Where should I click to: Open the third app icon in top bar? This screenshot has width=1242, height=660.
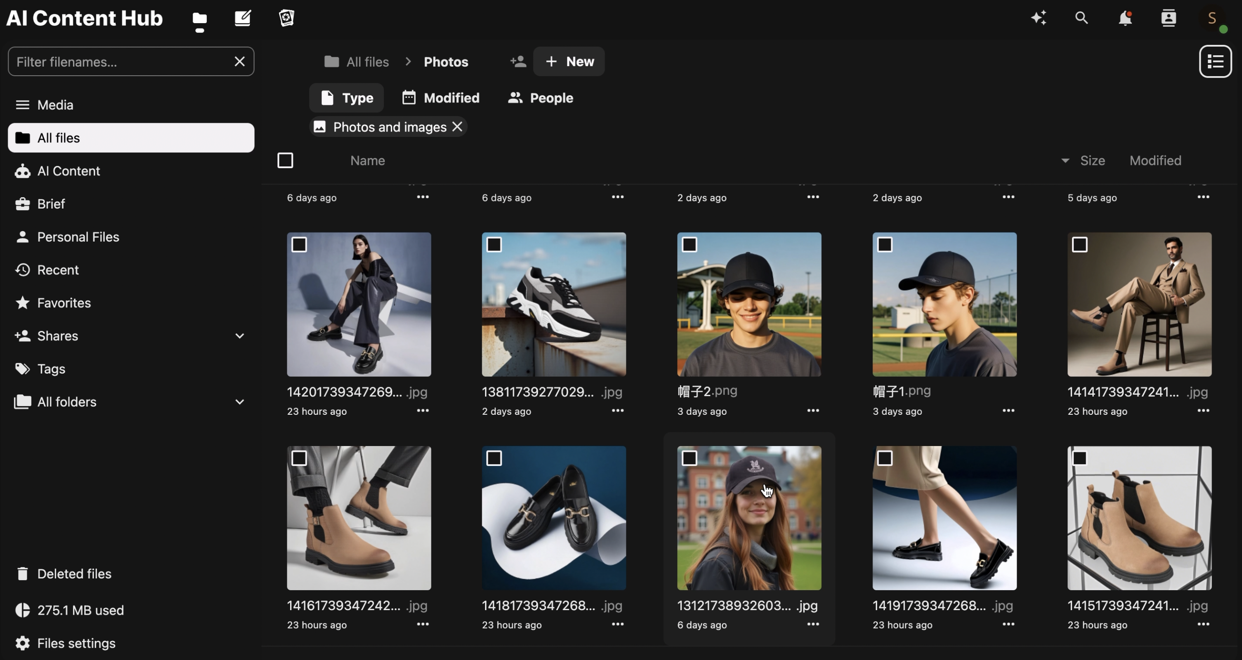point(286,18)
